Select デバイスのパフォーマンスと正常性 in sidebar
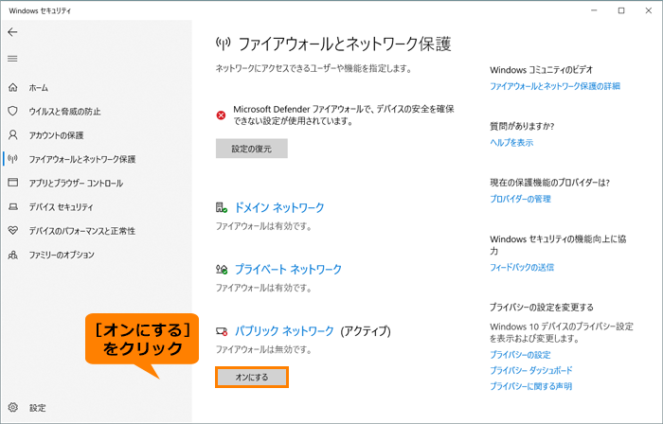This screenshot has width=663, height=424. pyautogui.click(x=82, y=231)
